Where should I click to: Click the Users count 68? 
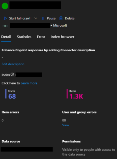tap(12, 96)
